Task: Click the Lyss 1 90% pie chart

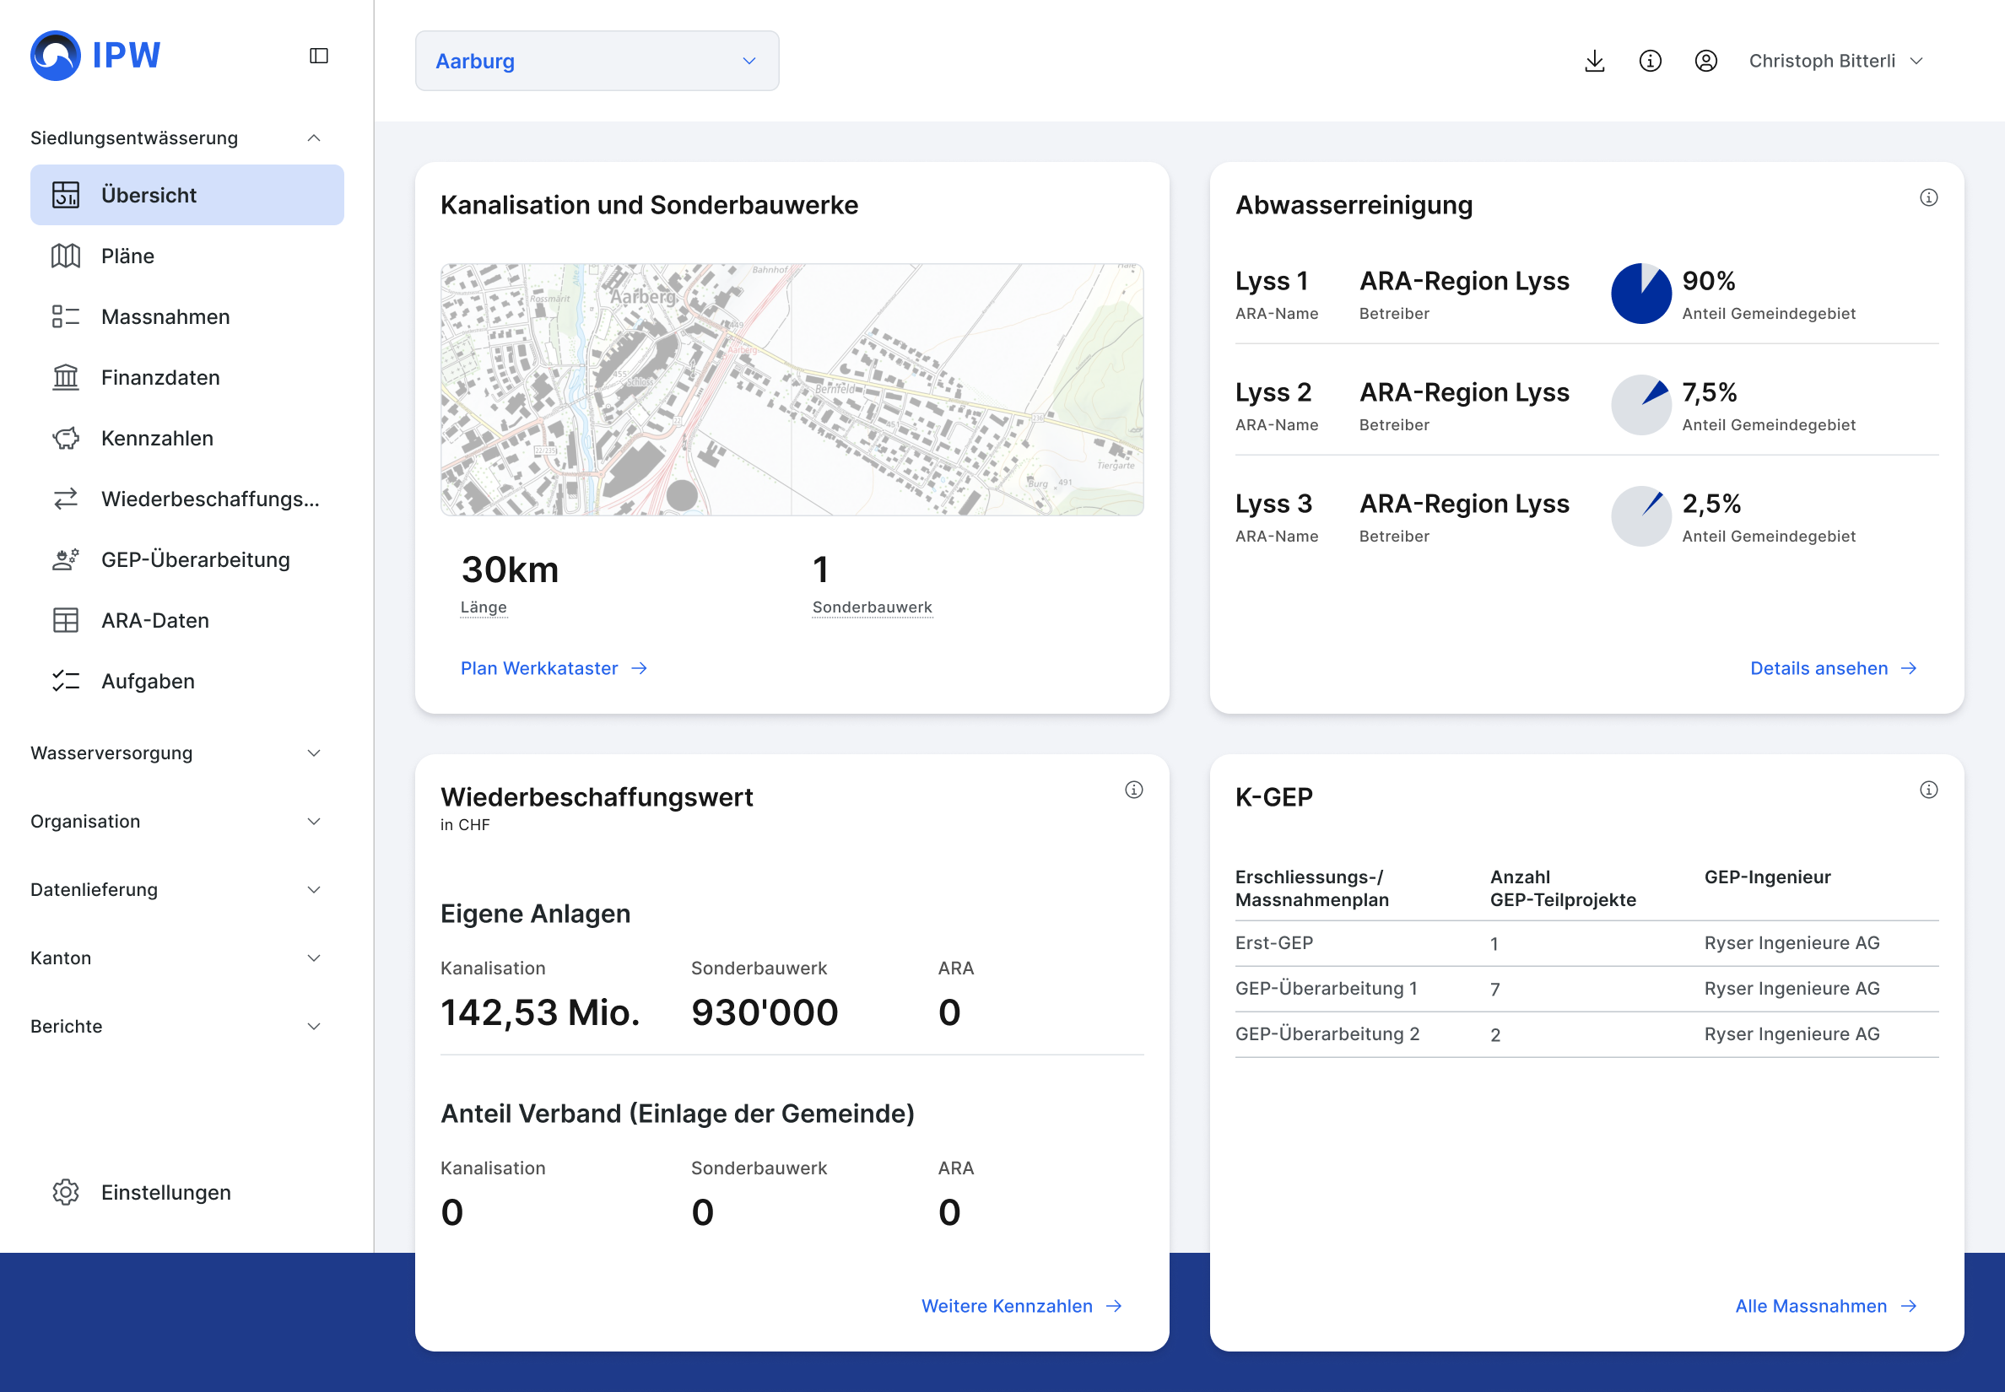Action: (x=1640, y=294)
